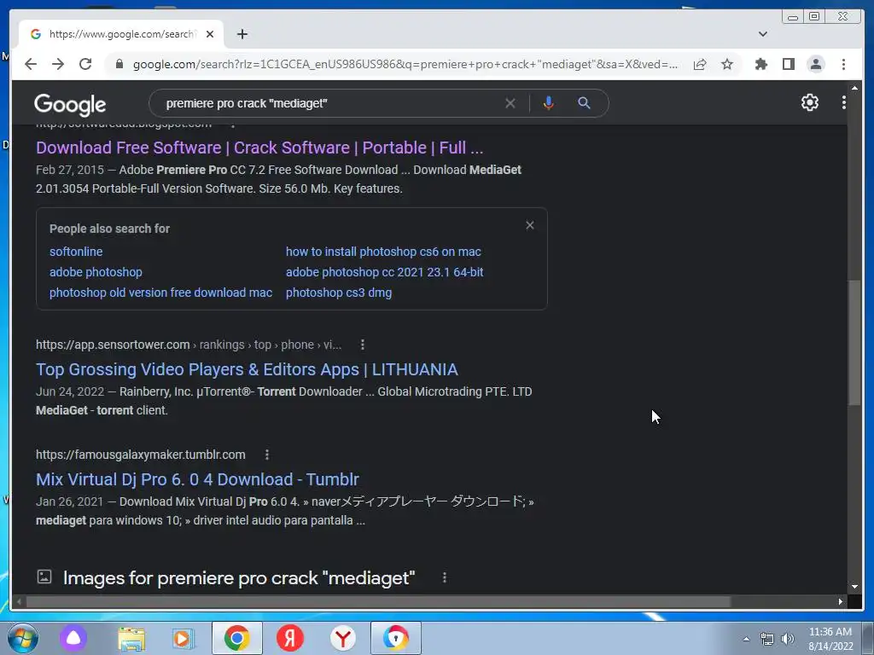Open options beside Images for premiere pro crack

[444, 577]
